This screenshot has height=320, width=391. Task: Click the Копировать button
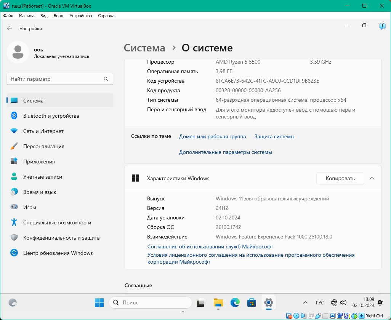point(340,178)
